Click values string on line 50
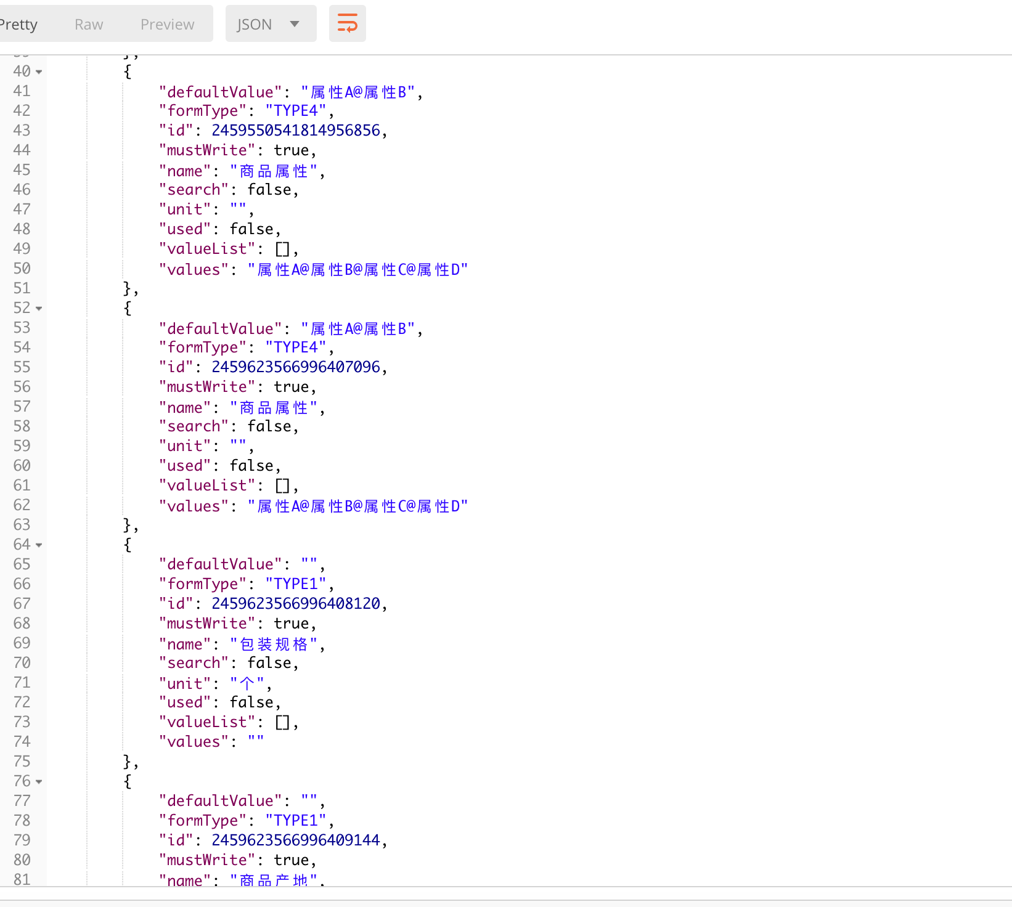The width and height of the screenshot is (1012, 907). [358, 270]
